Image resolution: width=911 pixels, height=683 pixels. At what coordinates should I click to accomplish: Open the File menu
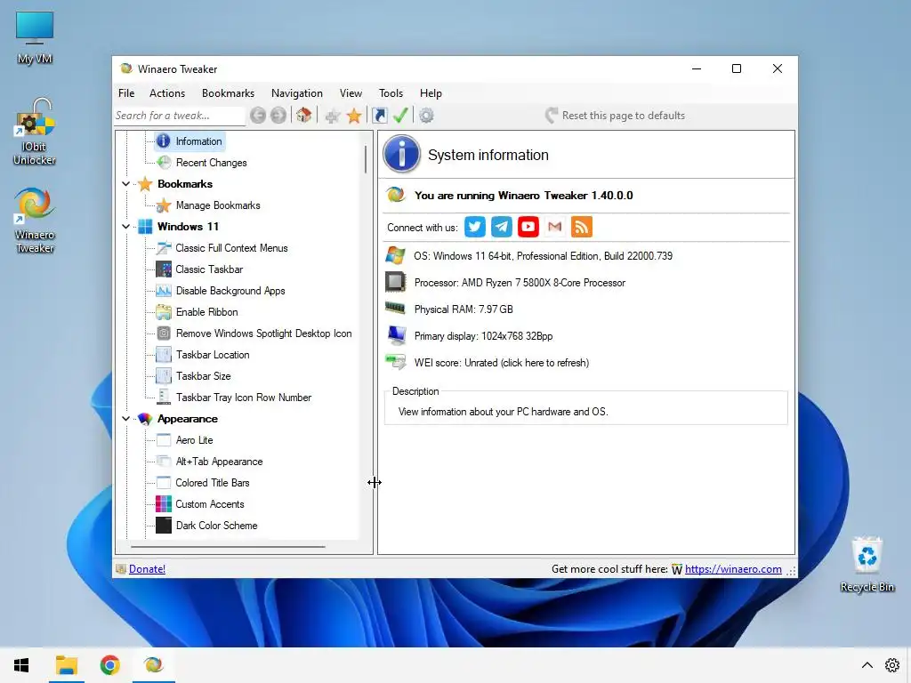(x=126, y=92)
